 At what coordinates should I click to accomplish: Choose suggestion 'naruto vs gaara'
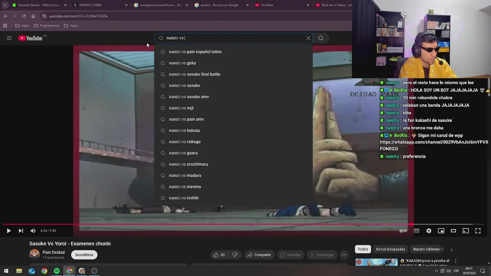[234, 153]
